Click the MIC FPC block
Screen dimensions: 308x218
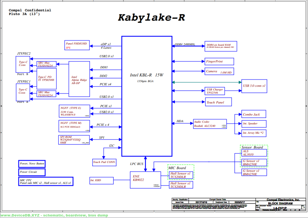point(46,181)
